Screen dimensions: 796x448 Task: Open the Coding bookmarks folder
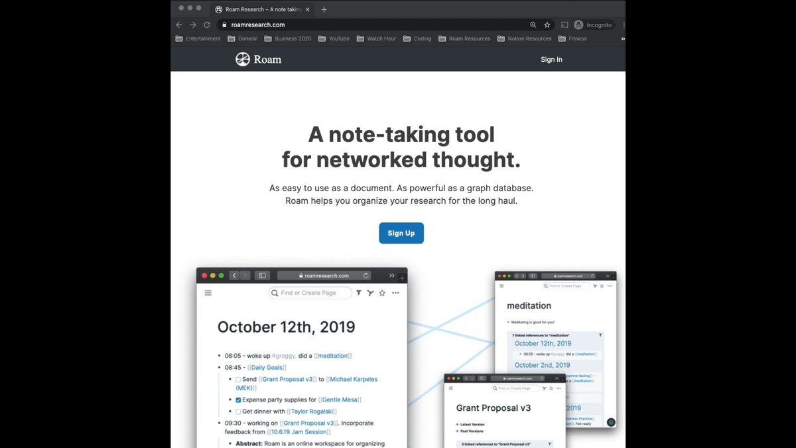tap(417, 38)
